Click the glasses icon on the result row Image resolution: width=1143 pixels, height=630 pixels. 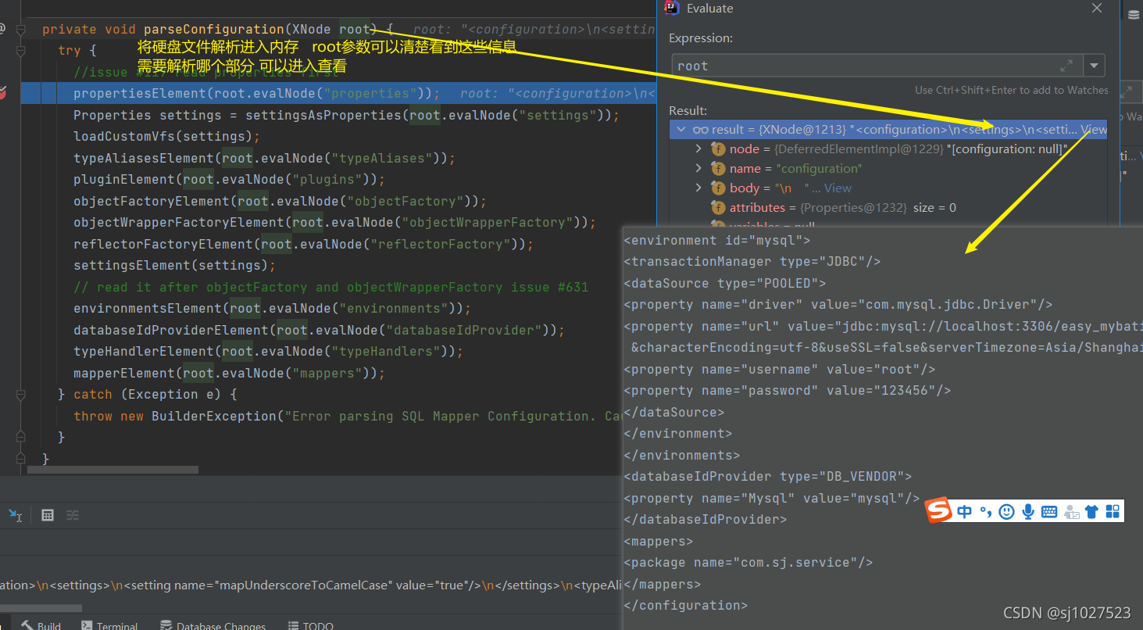pos(700,129)
